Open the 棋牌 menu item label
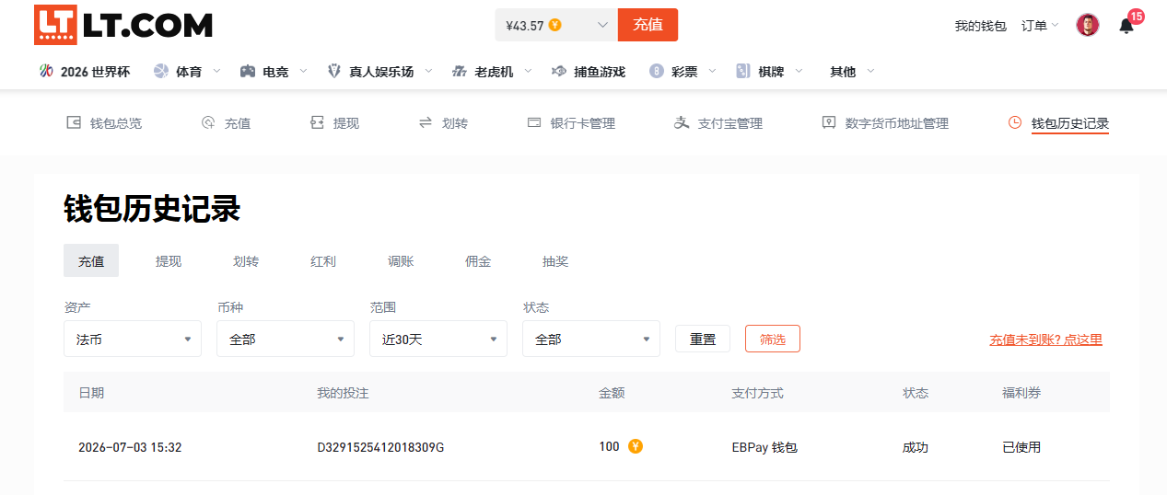The image size is (1167, 495). pyautogui.click(x=771, y=71)
